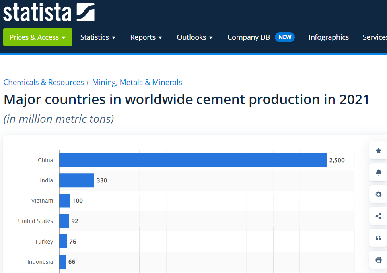Open the Reports dropdown
387x273 pixels.
click(x=146, y=37)
